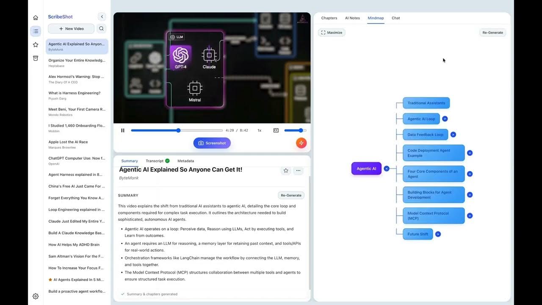Expand Four Core Components node
This screenshot has width=542, height=305.
click(470, 174)
